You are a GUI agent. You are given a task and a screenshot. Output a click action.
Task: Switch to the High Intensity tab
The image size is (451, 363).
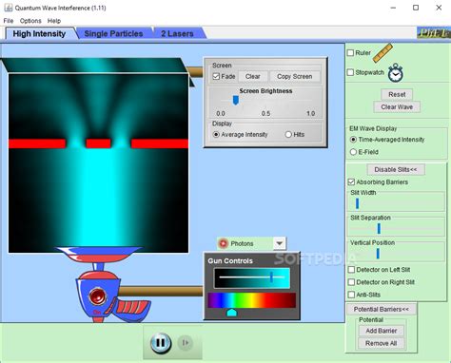[39, 33]
